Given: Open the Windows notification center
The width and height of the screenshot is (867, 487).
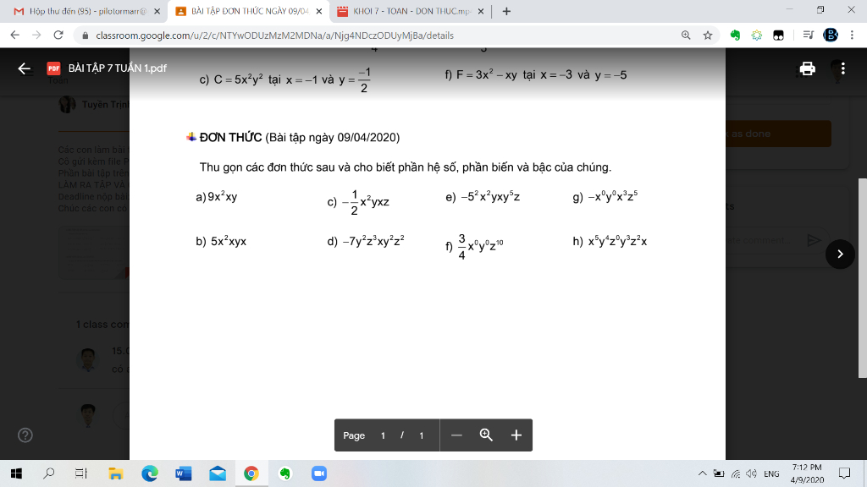Looking at the screenshot, I should tap(844, 473).
